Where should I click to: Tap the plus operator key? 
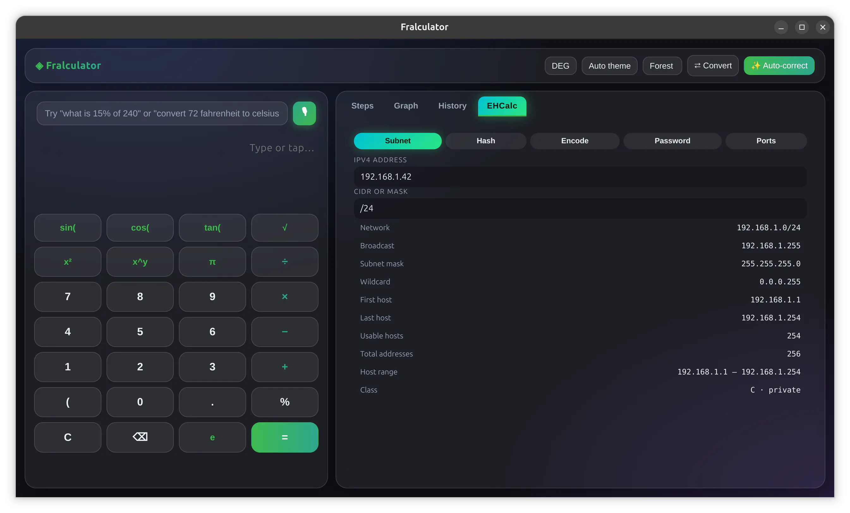coord(285,367)
